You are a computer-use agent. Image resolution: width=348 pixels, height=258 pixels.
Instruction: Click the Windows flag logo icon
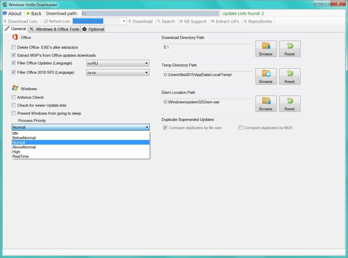tap(15, 88)
